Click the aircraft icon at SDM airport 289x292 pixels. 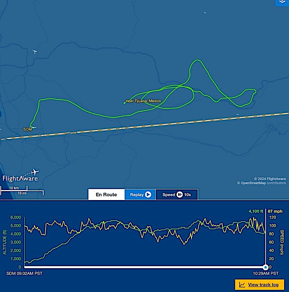33,128
